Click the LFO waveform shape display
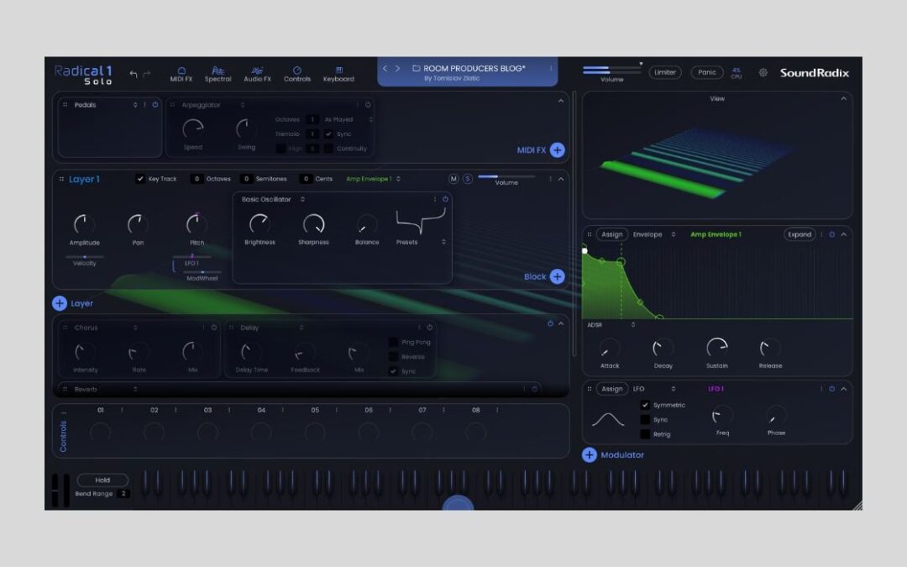This screenshot has height=567, width=907. [608, 419]
